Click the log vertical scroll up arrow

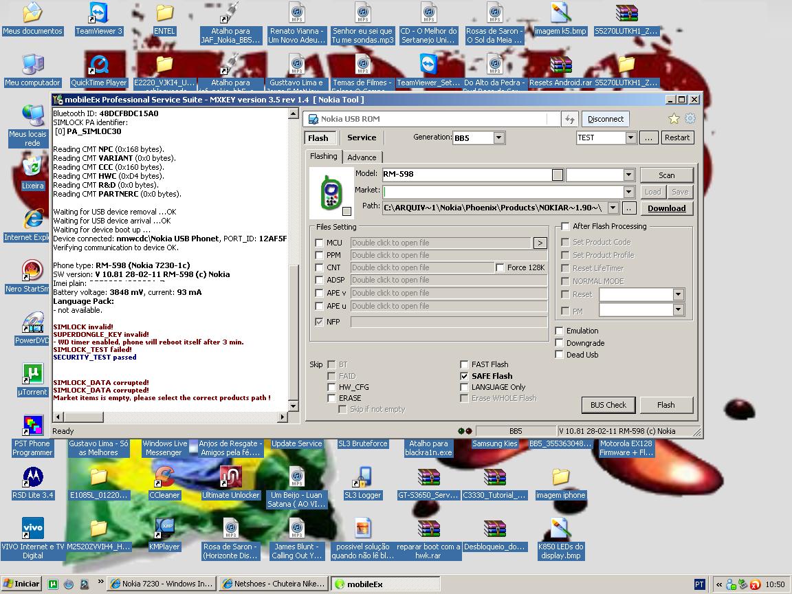click(x=293, y=113)
